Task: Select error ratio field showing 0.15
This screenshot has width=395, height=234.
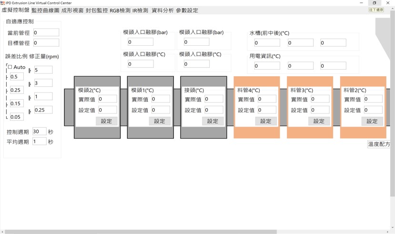Action: pos(17,103)
